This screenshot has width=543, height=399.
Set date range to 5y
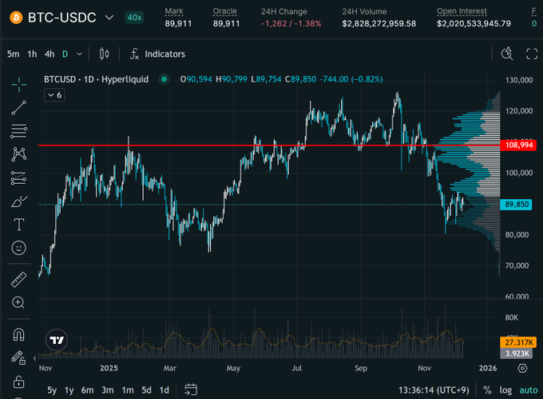click(x=52, y=390)
